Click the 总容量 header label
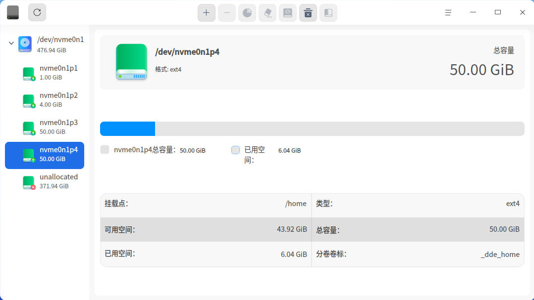The height and width of the screenshot is (300, 534). 504,50
